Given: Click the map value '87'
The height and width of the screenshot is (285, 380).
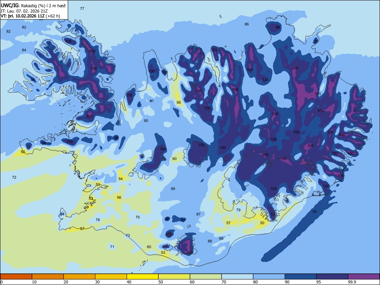Looking at the screenshot, I should [198, 214].
